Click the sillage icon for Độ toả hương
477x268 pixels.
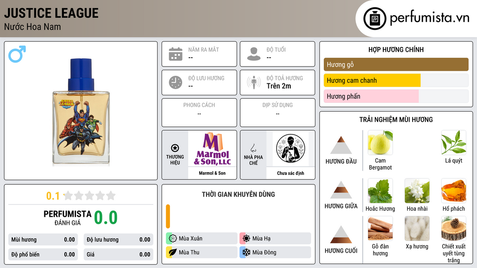point(254,82)
